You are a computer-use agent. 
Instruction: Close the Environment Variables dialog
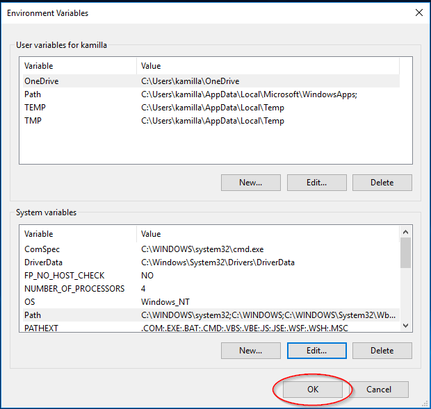(418, 12)
